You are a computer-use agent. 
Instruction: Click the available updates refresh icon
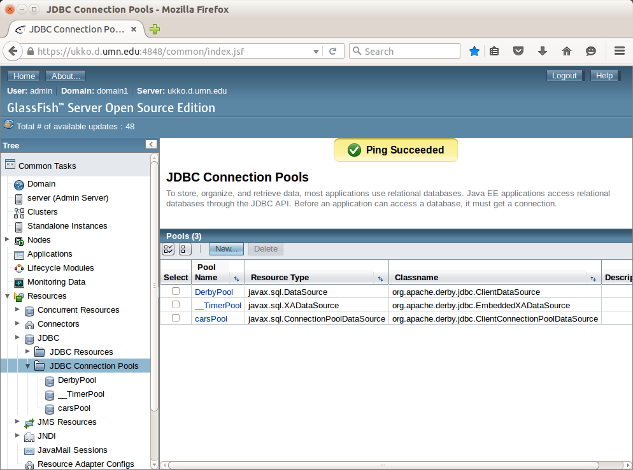click(x=9, y=125)
